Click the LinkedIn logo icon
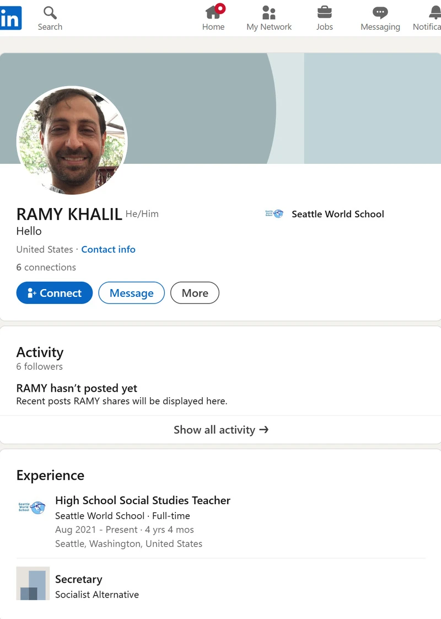441x619 pixels. pos(10,18)
